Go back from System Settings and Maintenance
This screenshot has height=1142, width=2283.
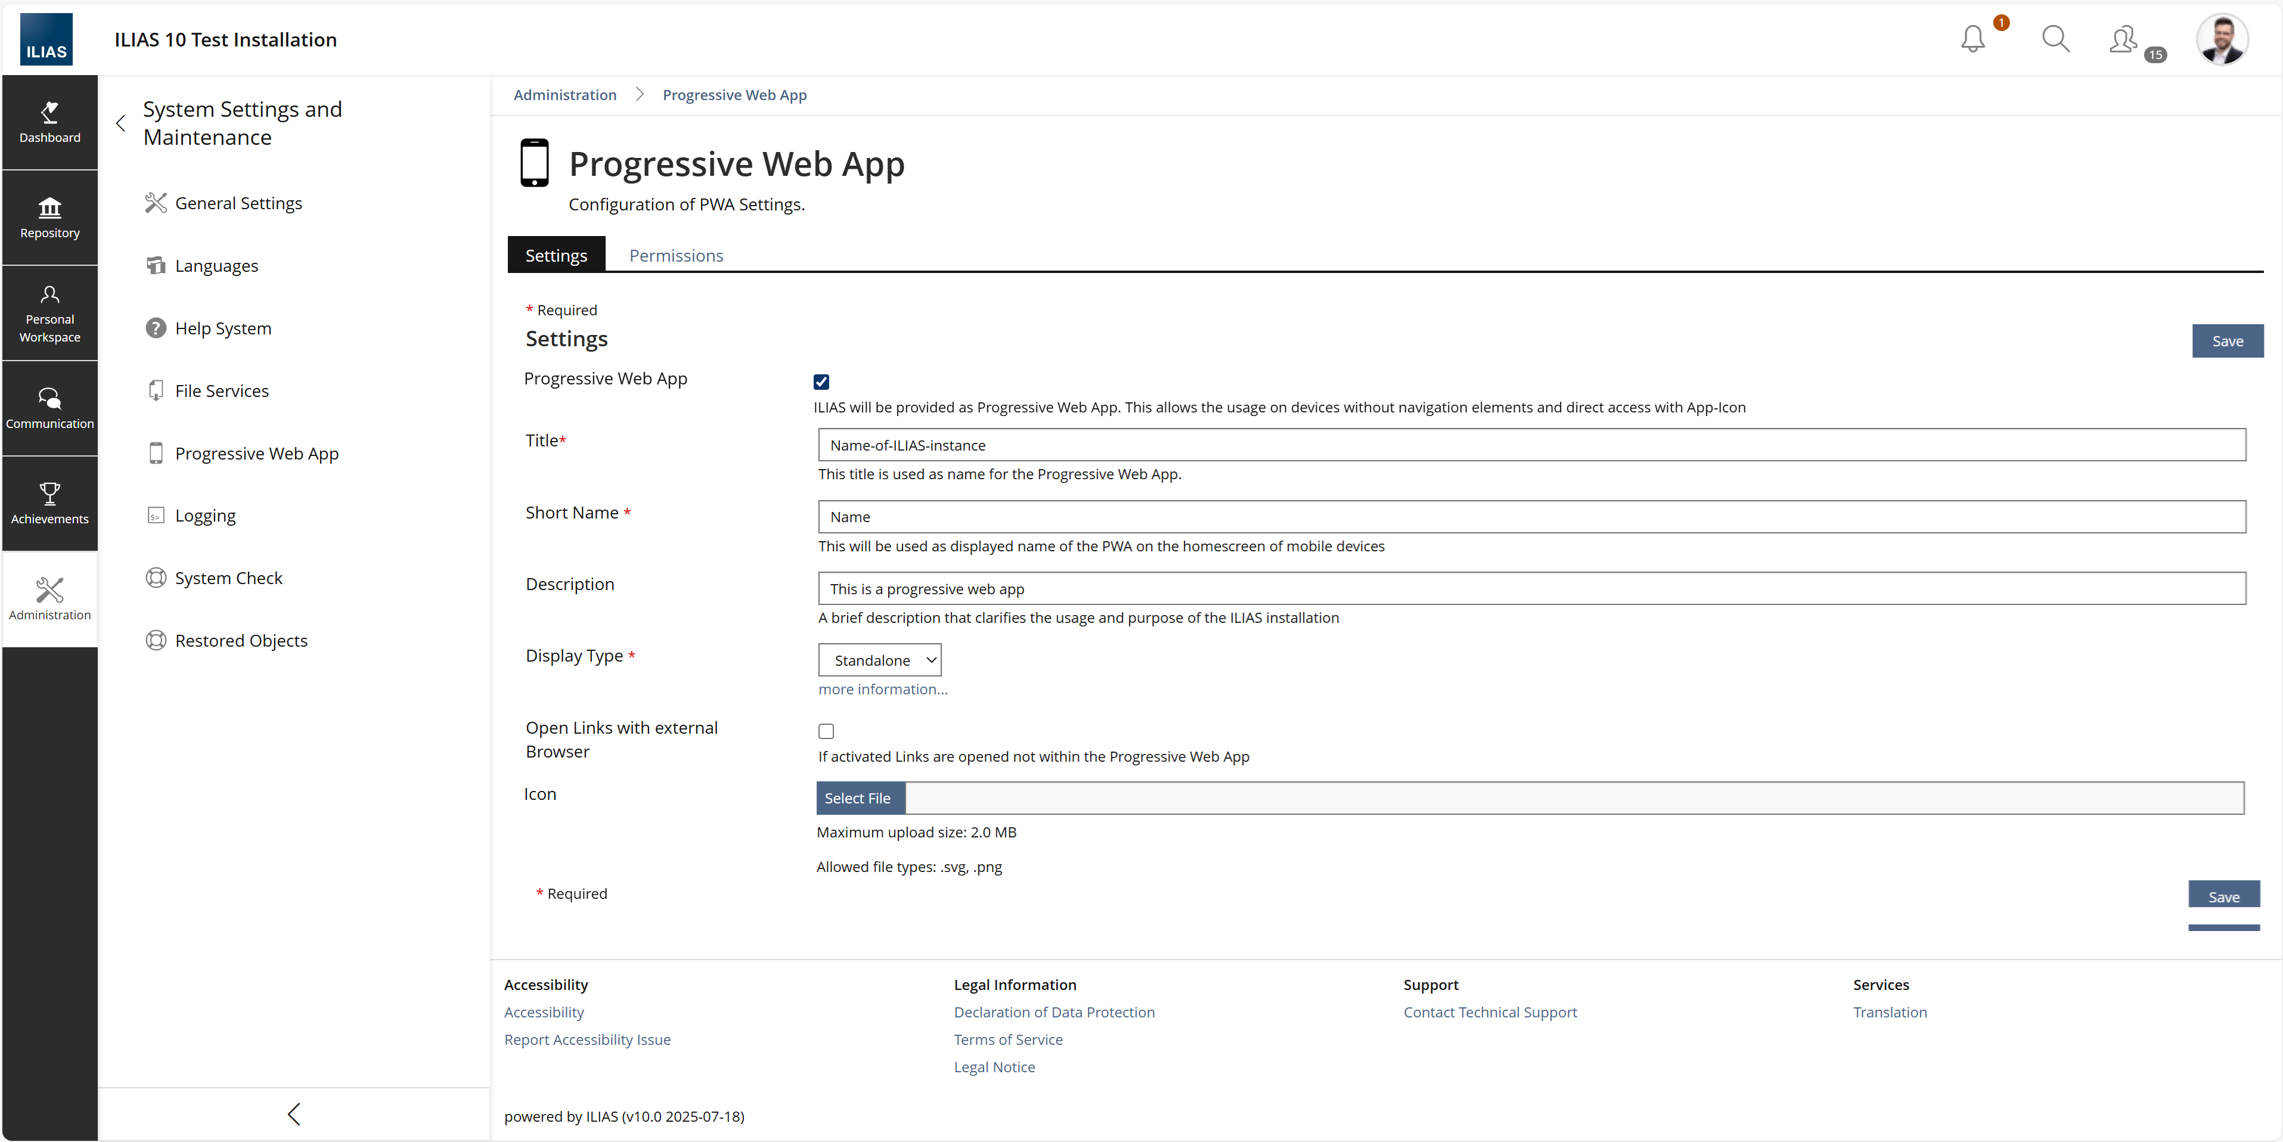point(122,123)
